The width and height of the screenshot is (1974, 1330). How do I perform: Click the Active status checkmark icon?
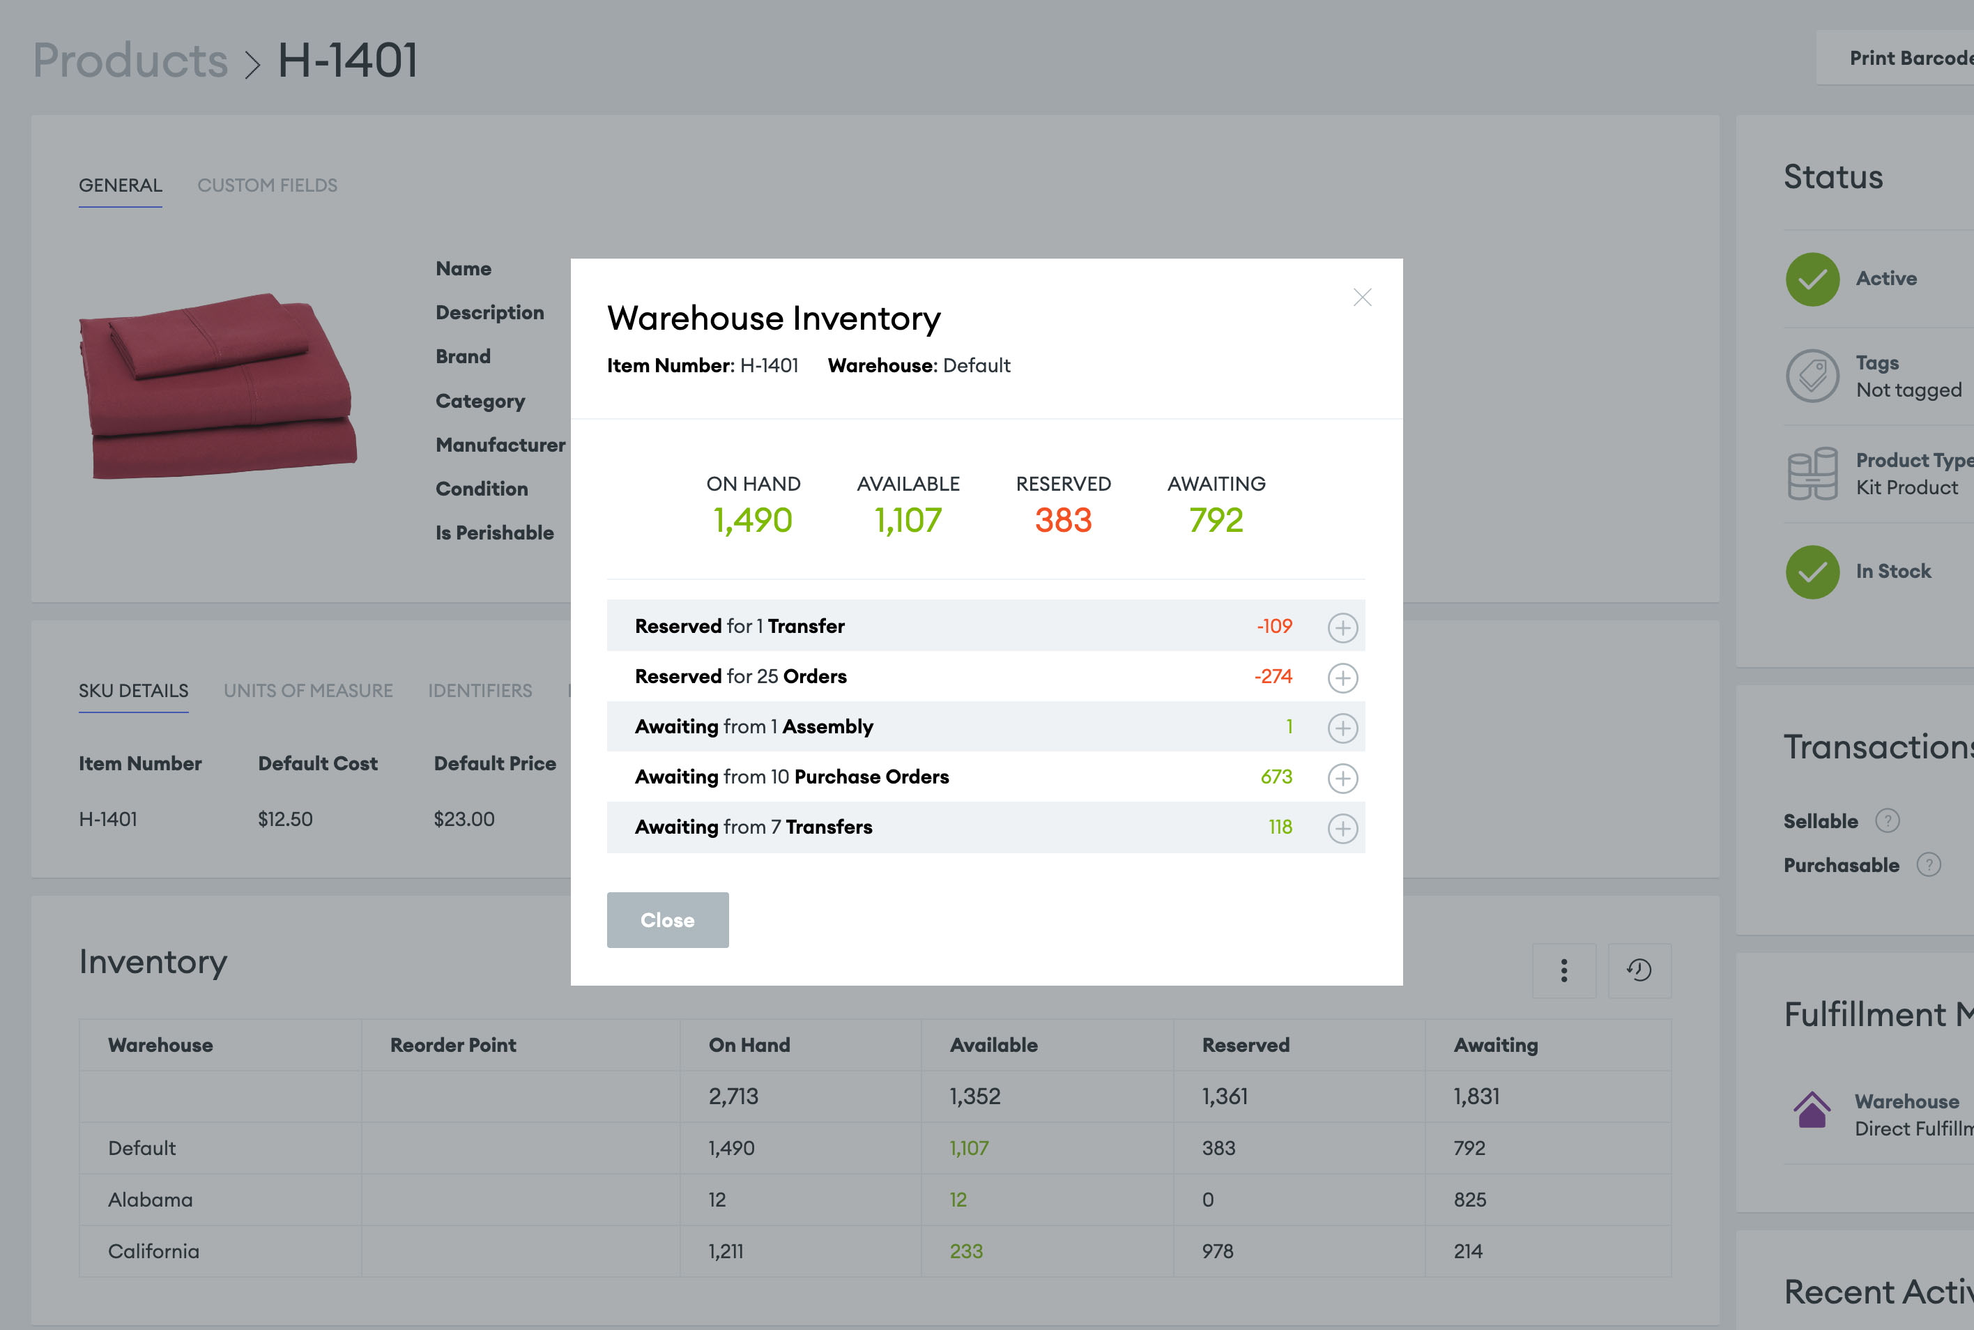[x=1813, y=278]
